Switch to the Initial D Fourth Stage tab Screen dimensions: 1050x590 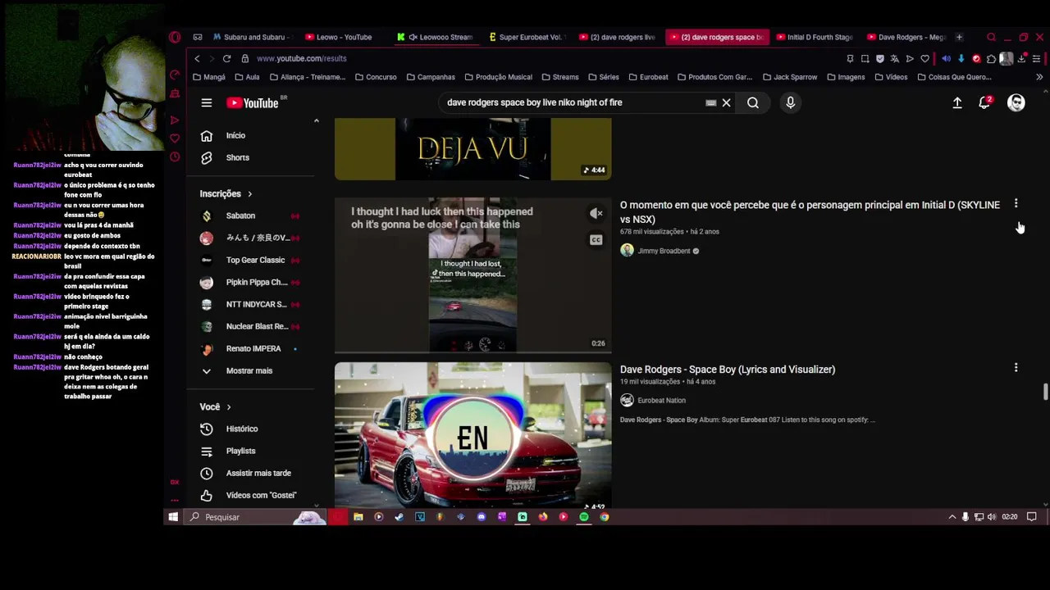click(x=814, y=37)
